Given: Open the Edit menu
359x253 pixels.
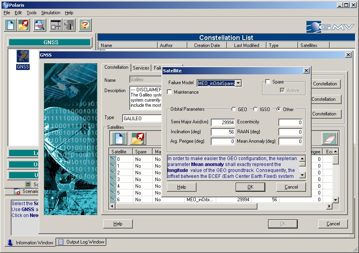Looking at the screenshot, I should (18, 13).
